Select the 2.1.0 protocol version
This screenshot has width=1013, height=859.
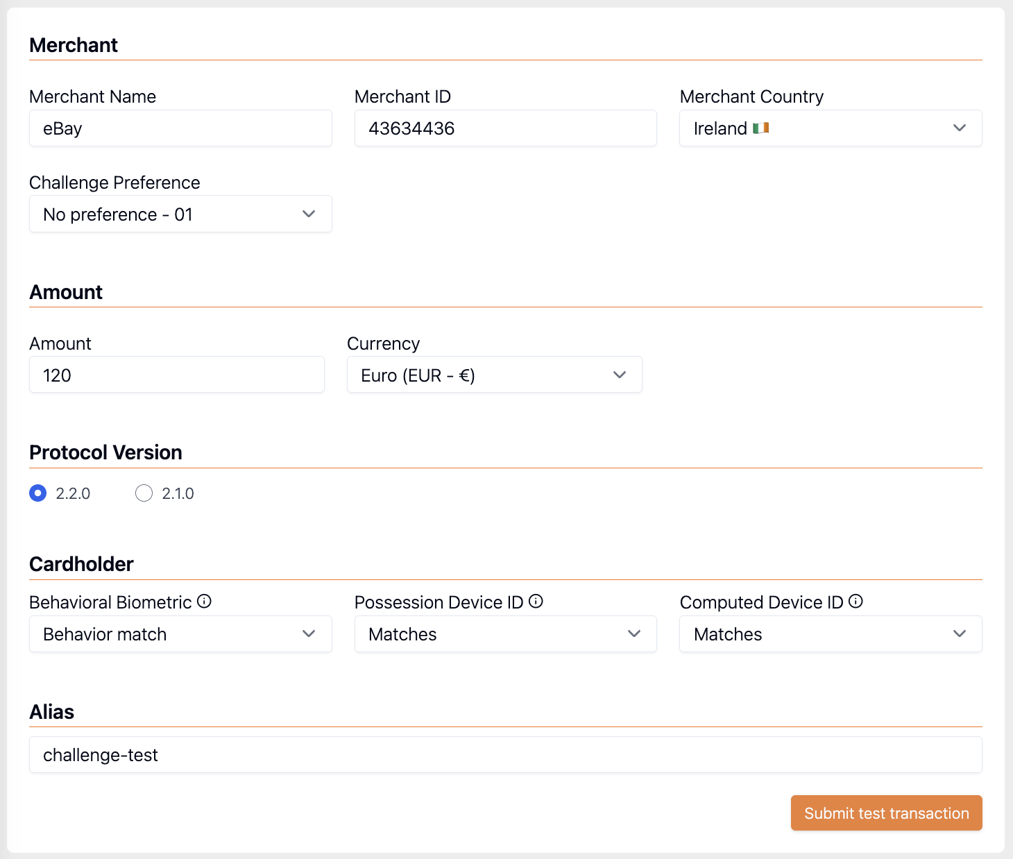coord(144,493)
